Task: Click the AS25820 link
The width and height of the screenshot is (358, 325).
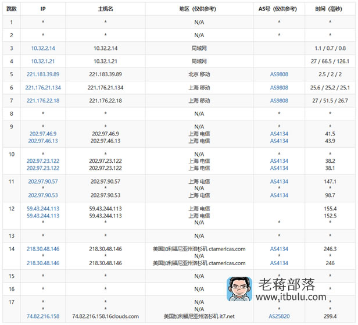Action: click(x=279, y=316)
